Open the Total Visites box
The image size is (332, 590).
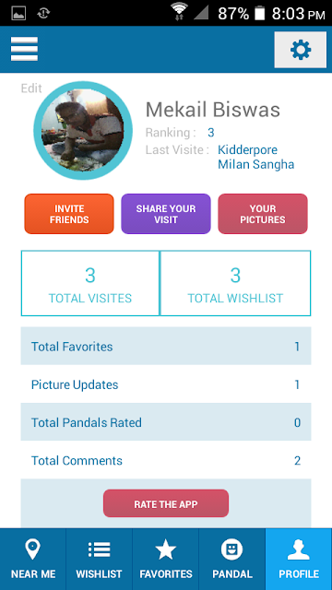point(90,283)
